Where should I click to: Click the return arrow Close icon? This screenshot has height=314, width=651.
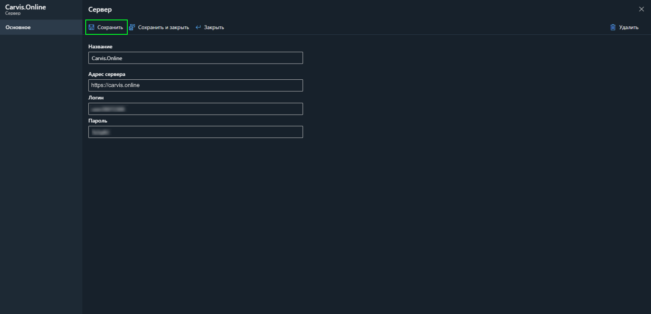[198, 28]
